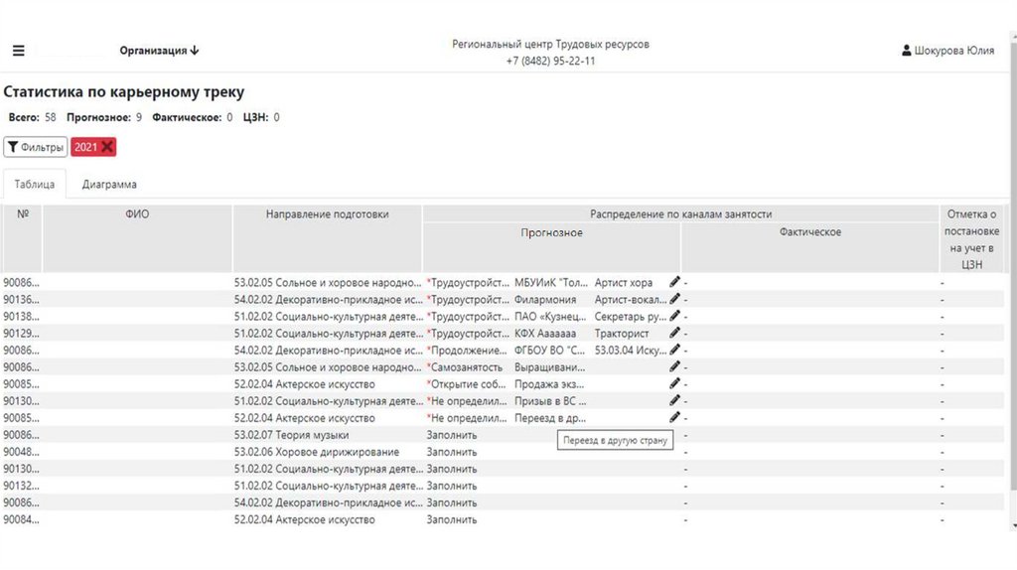Click Заполнить for Хоровое дирижирование row

(x=452, y=452)
